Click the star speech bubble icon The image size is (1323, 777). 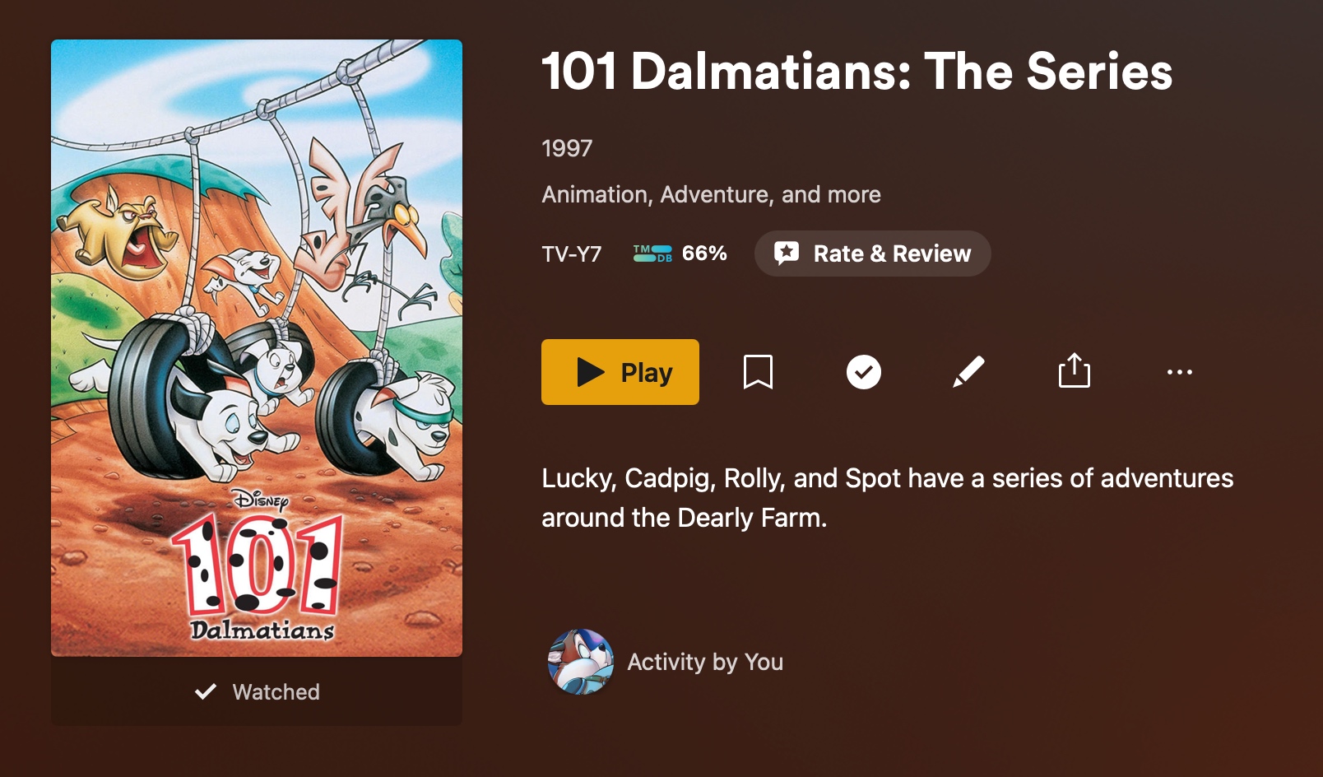[787, 254]
